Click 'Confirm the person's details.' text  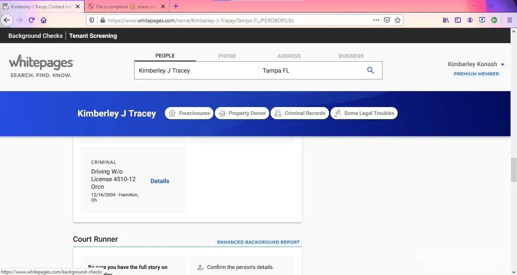240,267
